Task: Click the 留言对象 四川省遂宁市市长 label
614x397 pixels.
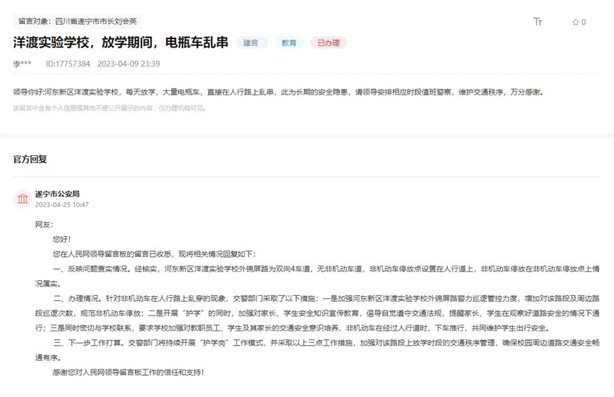Action: point(77,22)
